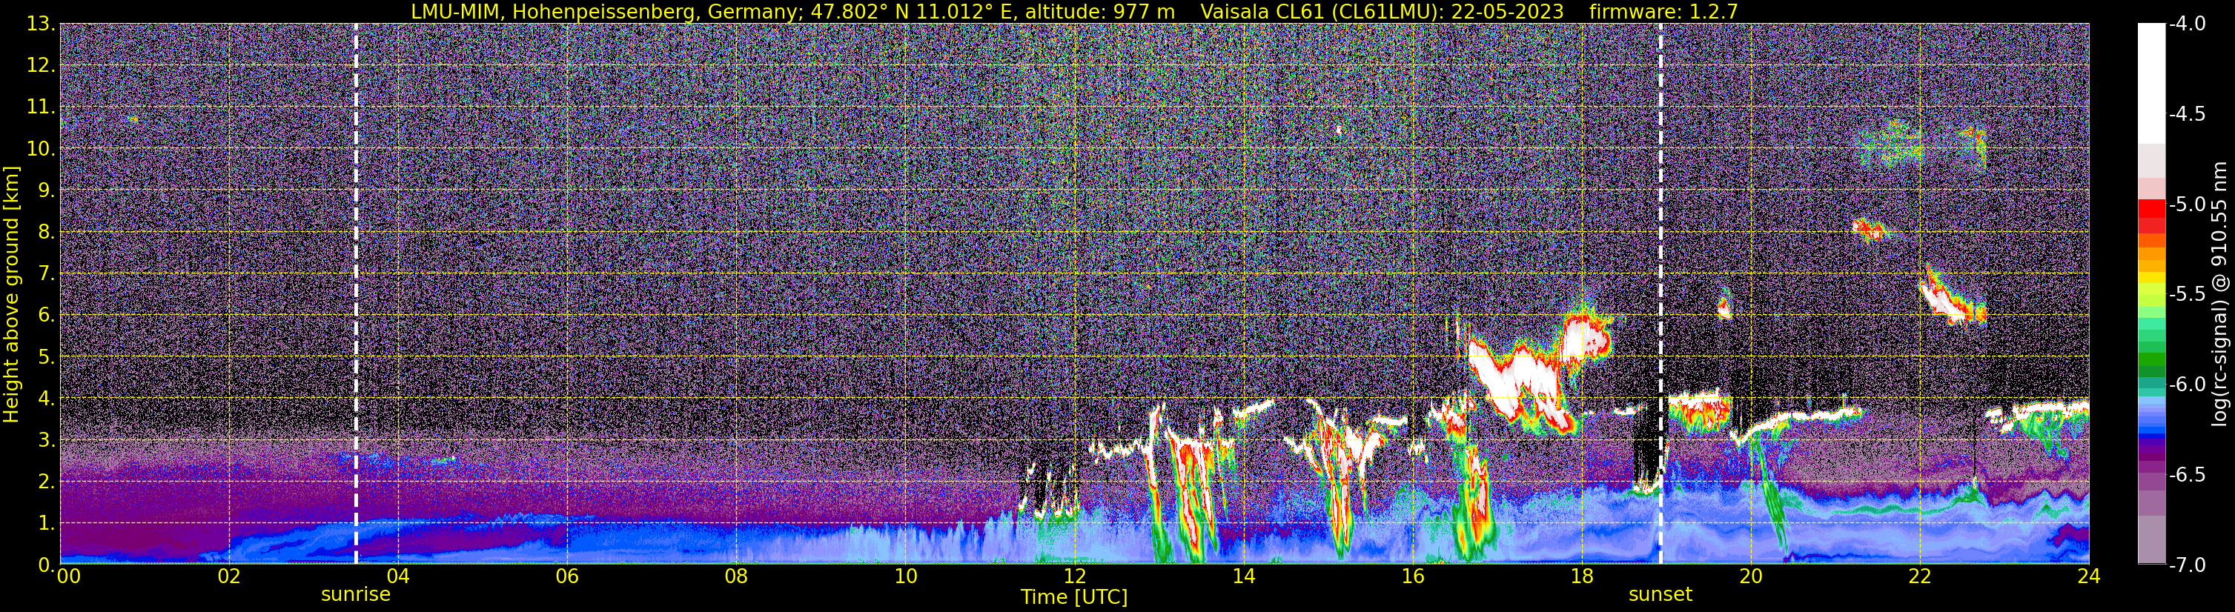Click the '-6.5' colorbar tick value

pyautogui.click(x=2186, y=475)
